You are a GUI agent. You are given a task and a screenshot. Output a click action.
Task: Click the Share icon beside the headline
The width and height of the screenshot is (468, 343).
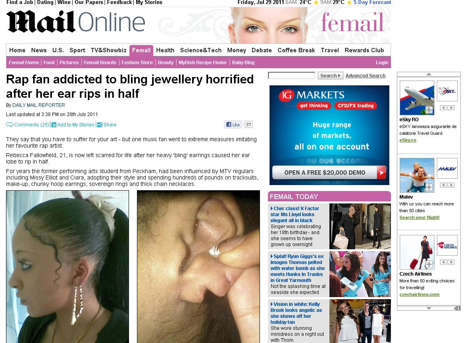pos(100,125)
